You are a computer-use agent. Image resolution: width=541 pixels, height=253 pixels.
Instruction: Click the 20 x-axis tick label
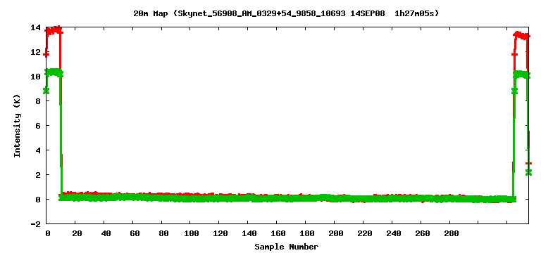coord(77,234)
